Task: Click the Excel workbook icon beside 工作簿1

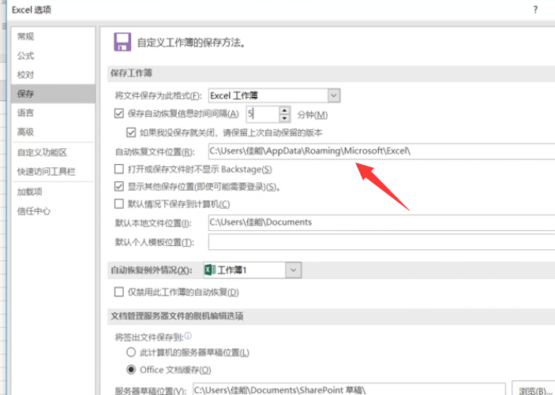Action: click(210, 270)
